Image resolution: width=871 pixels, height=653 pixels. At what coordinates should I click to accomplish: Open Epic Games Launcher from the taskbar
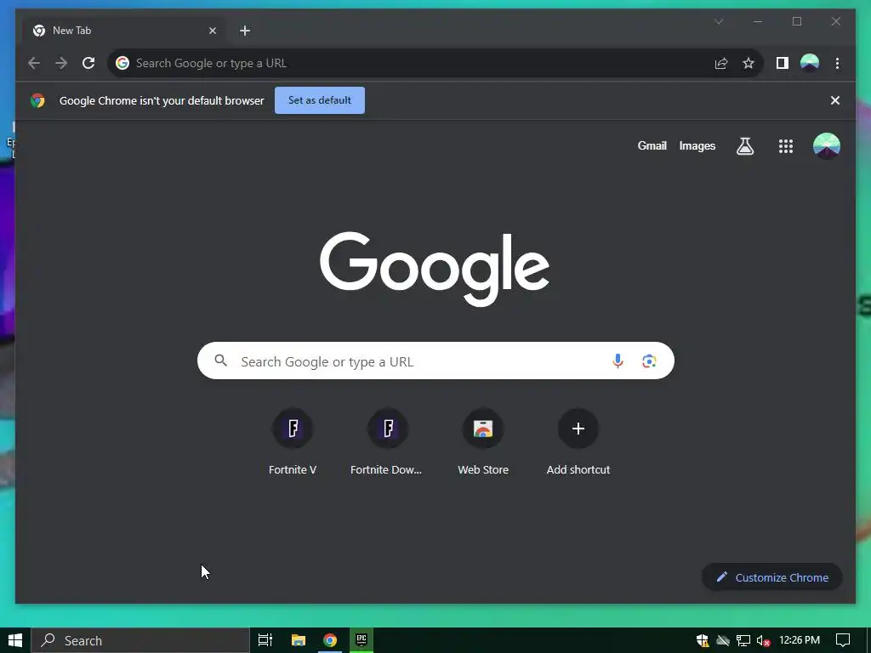pyautogui.click(x=361, y=640)
